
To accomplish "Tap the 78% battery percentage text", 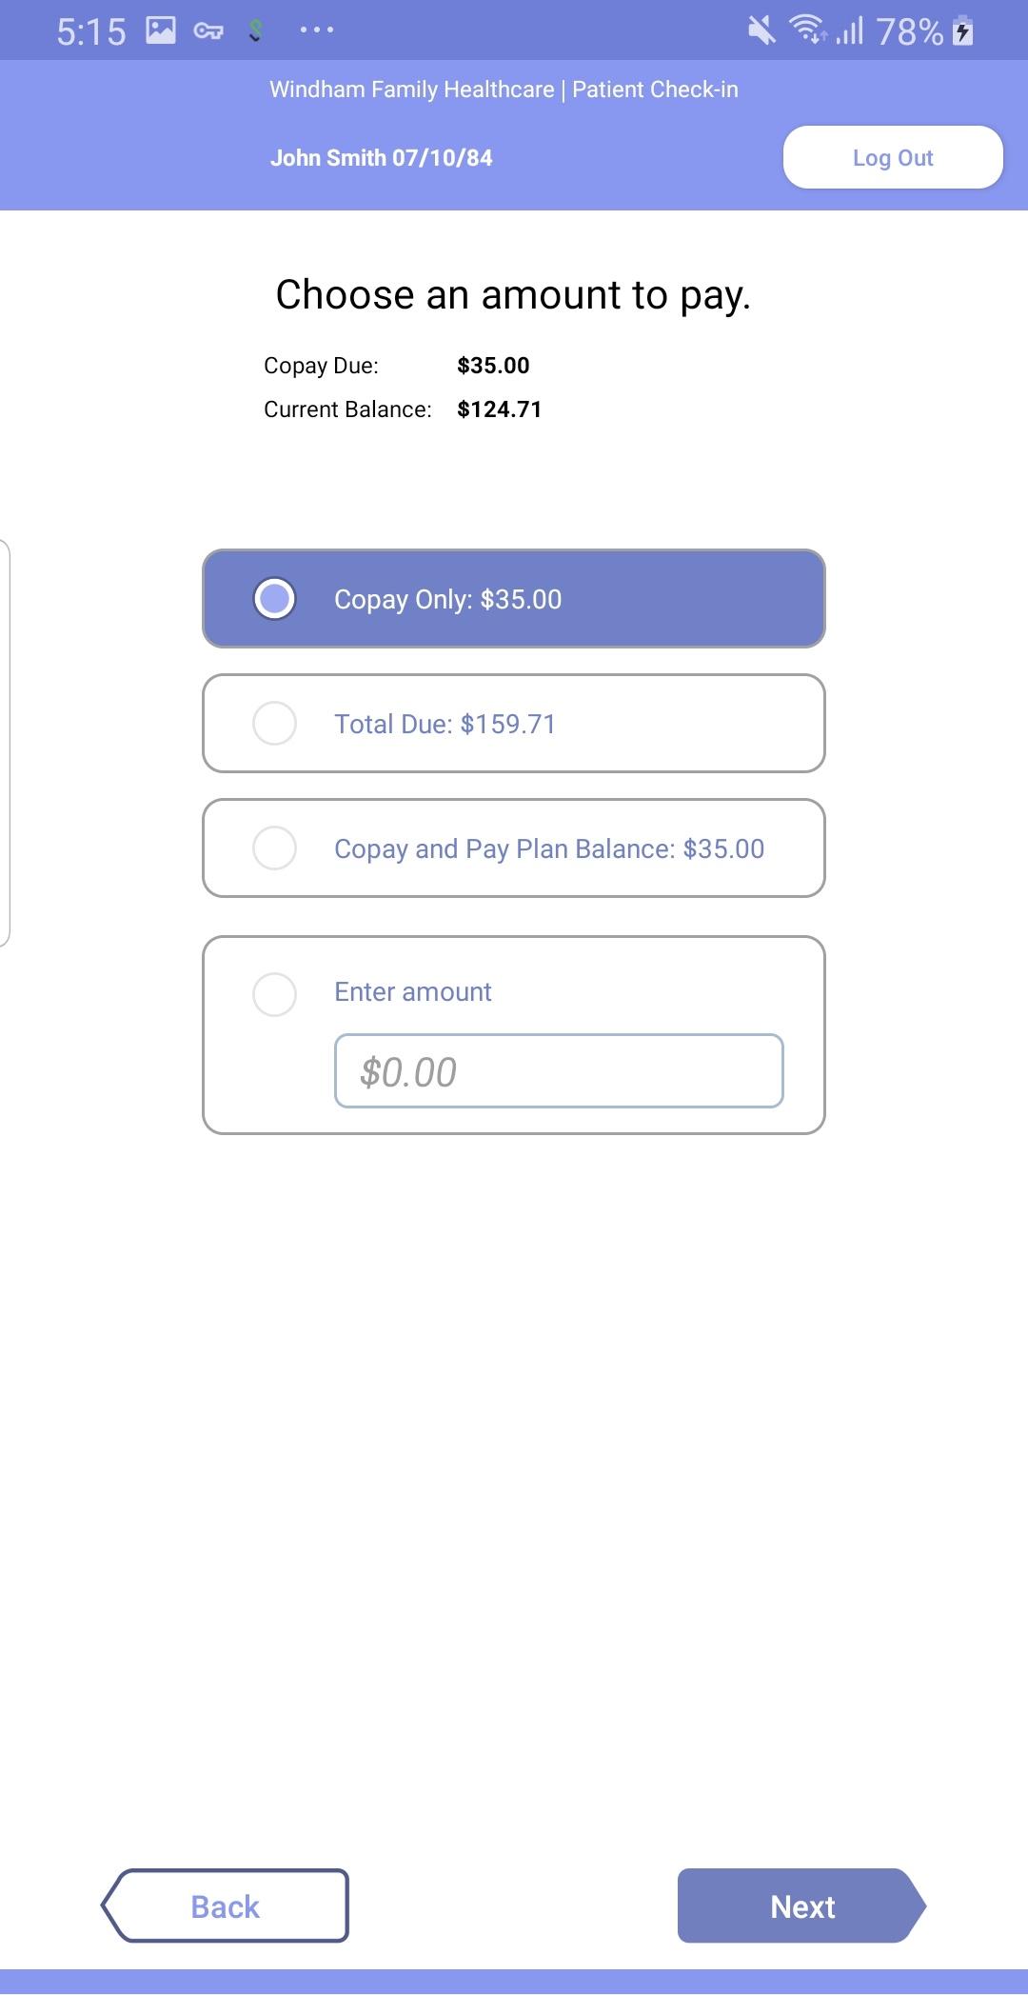I will (x=910, y=31).
